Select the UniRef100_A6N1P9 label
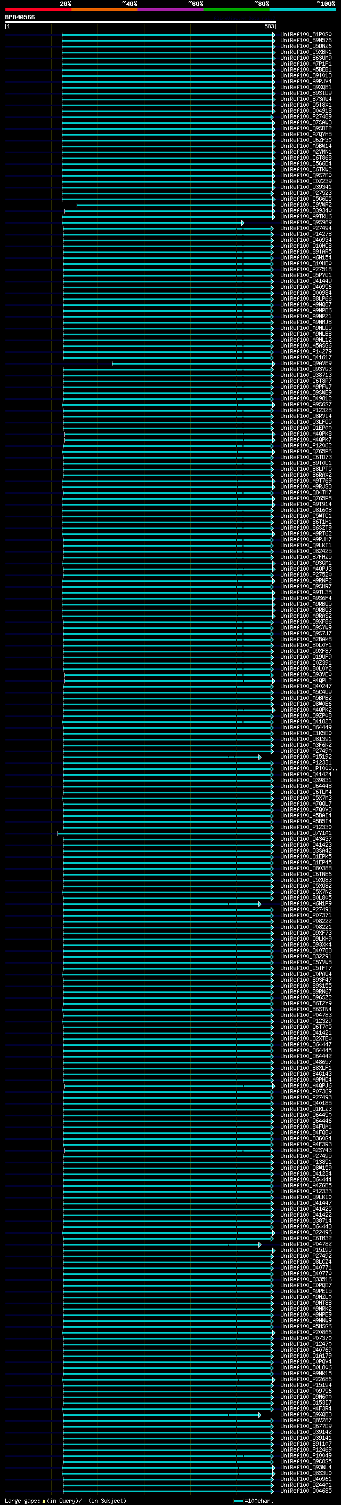The width and height of the screenshot is (341, 1505). pyautogui.click(x=305, y=904)
